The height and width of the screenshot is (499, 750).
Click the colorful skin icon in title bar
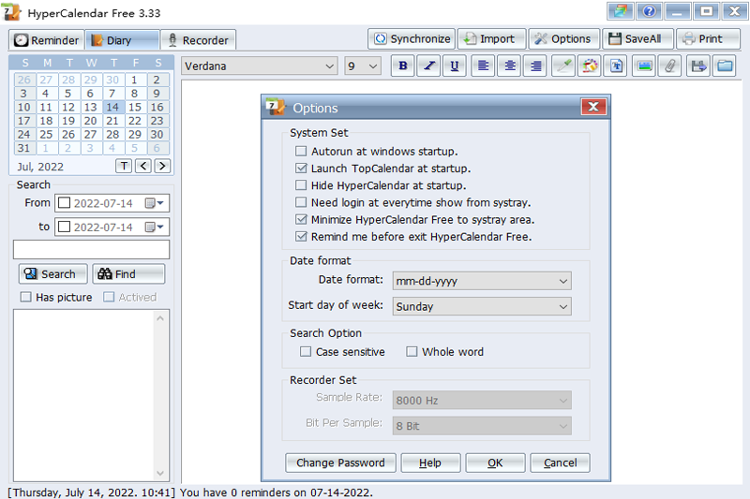tap(621, 11)
